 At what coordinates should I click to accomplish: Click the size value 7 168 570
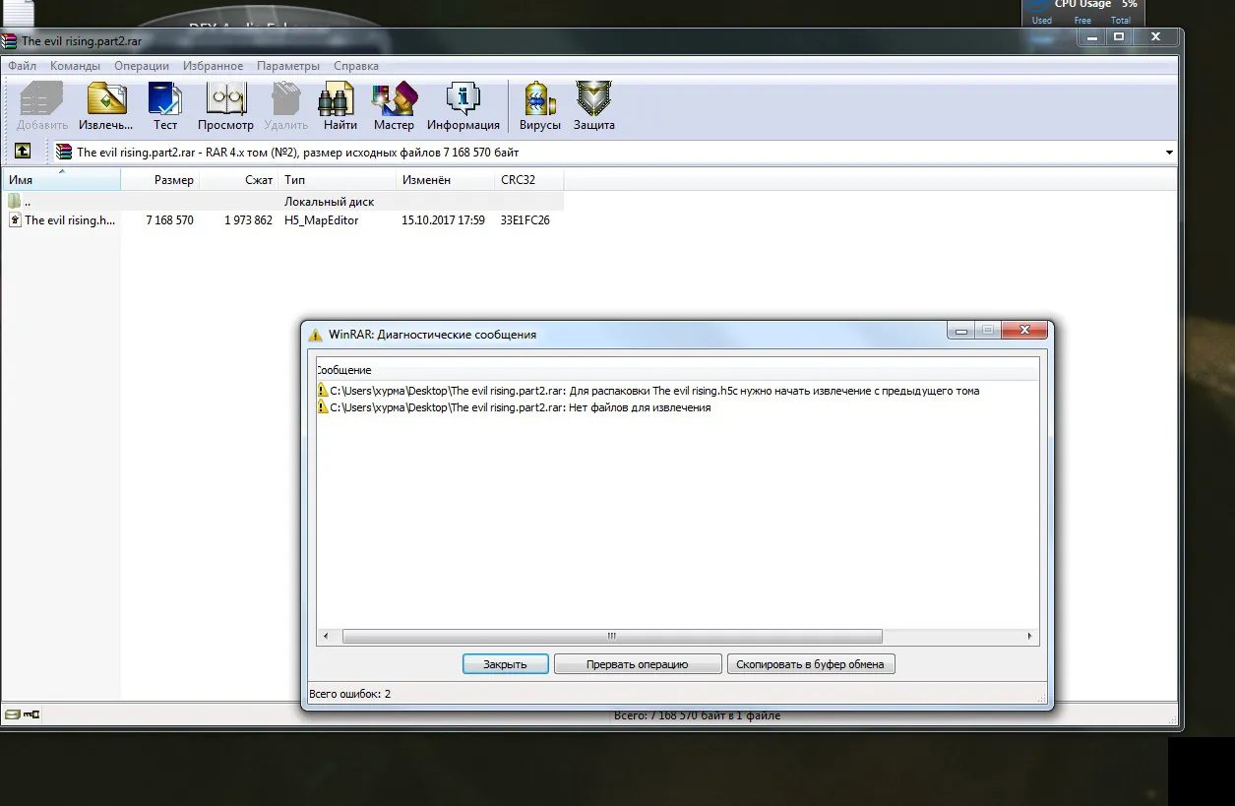tap(169, 220)
